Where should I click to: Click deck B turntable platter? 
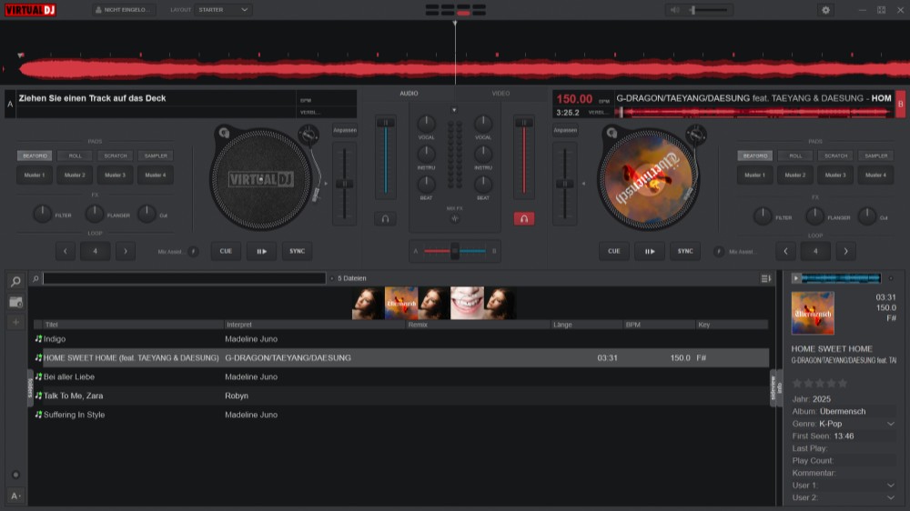(x=648, y=179)
